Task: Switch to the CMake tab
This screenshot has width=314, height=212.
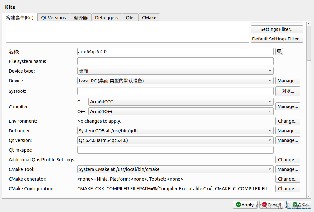Action: [x=149, y=18]
